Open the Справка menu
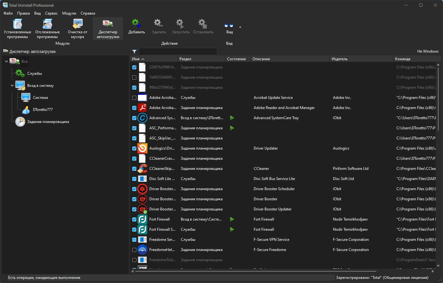The image size is (443, 283). tap(88, 13)
